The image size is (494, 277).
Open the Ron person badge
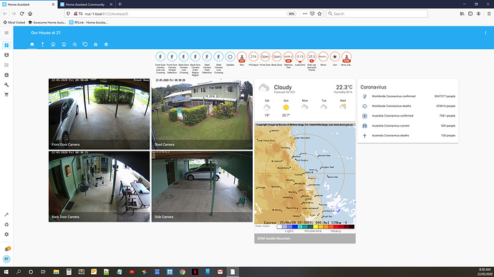(x=242, y=57)
